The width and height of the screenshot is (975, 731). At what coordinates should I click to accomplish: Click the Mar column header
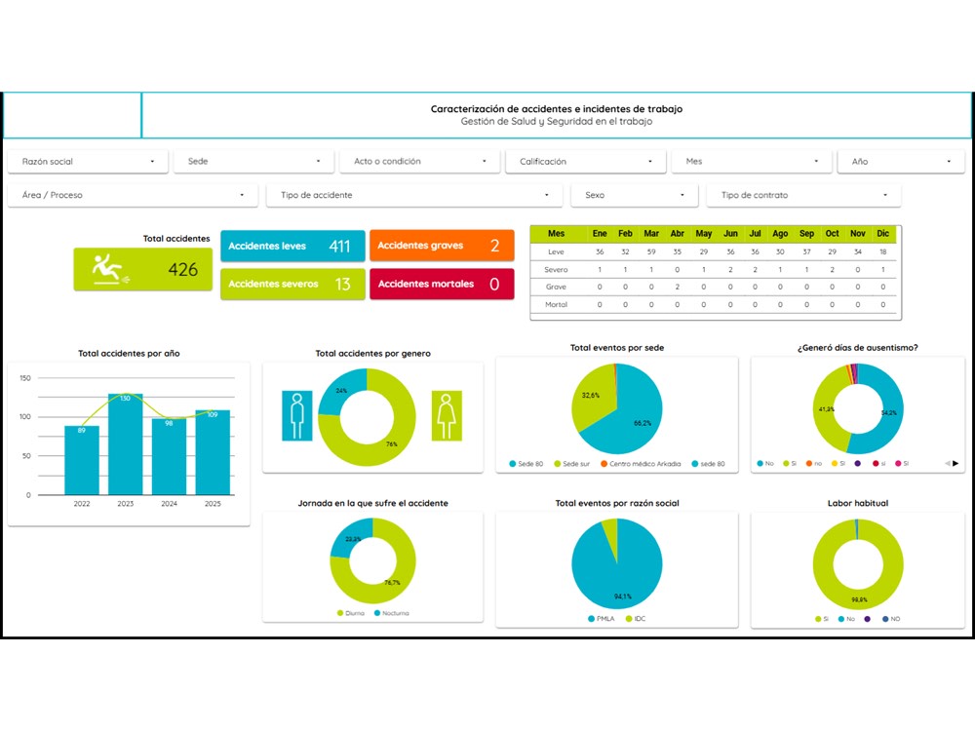[651, 234]
